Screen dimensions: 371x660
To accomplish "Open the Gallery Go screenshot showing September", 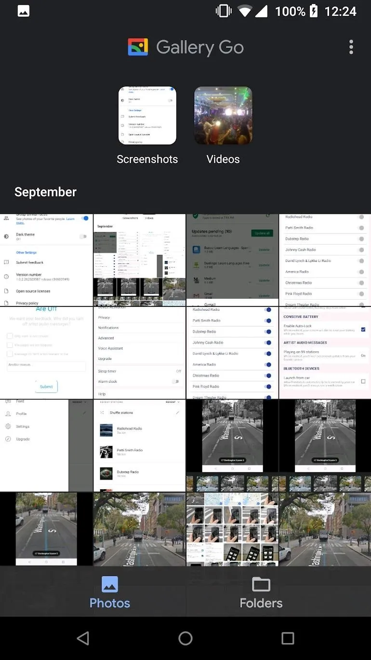I will 139,260.
